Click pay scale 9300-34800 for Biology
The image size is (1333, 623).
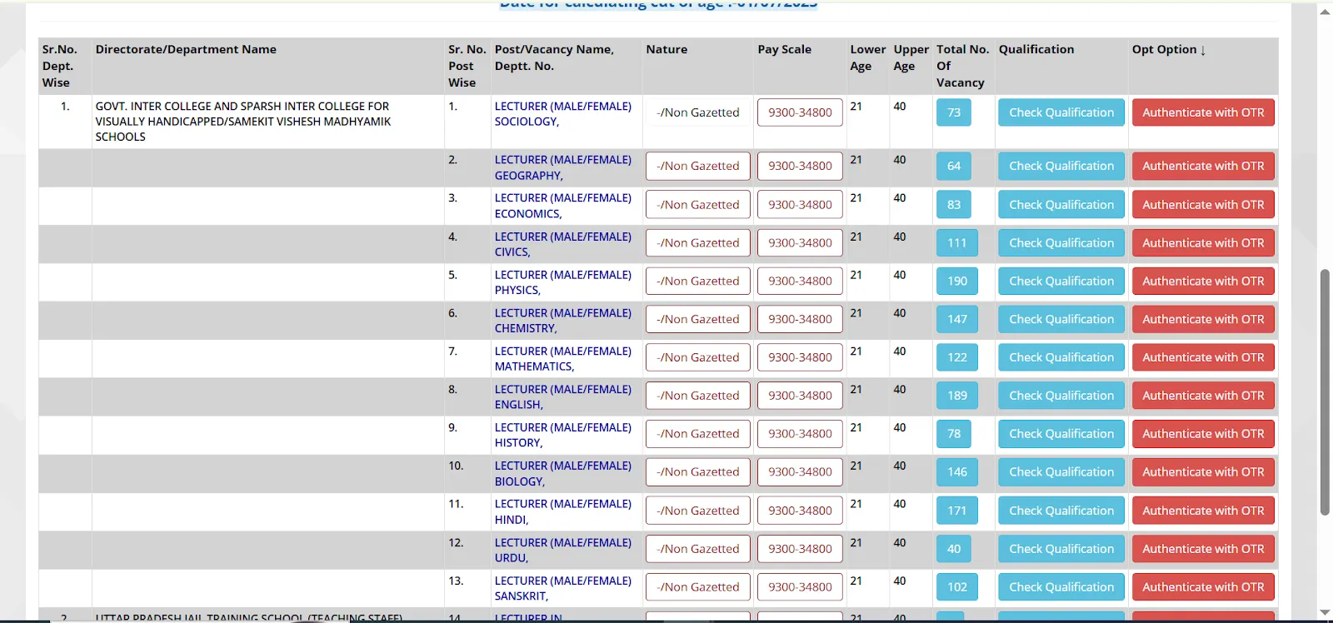799,472
